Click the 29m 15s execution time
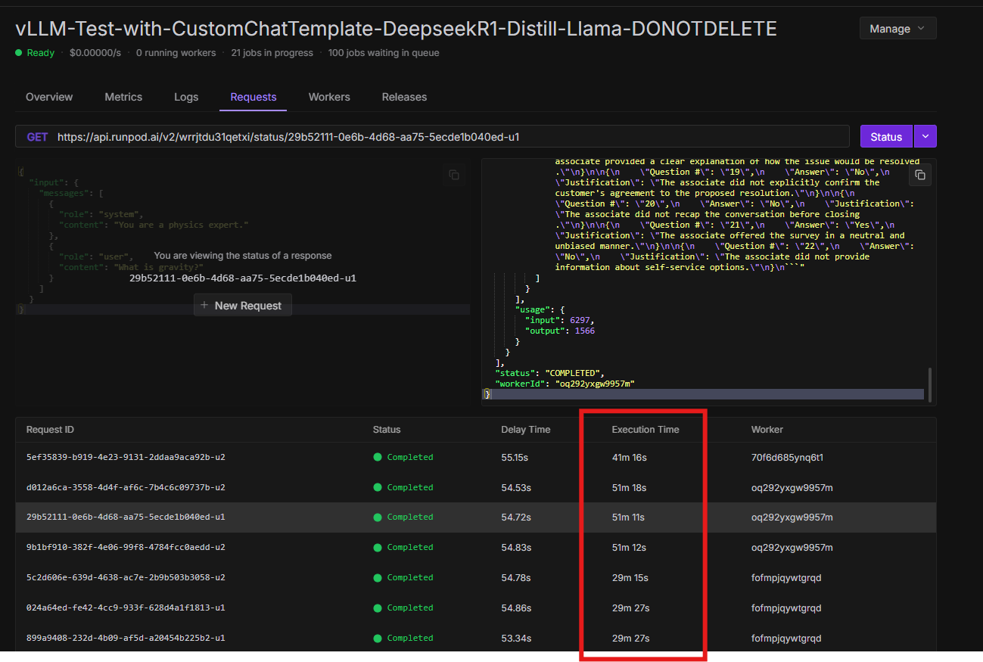983x662 pixels. [630, 577]
